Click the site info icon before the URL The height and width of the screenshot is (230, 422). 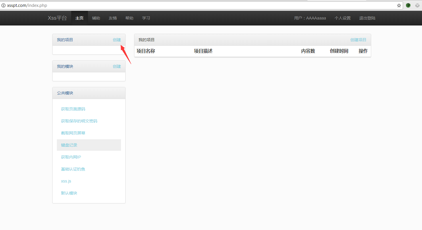point(3,5)
